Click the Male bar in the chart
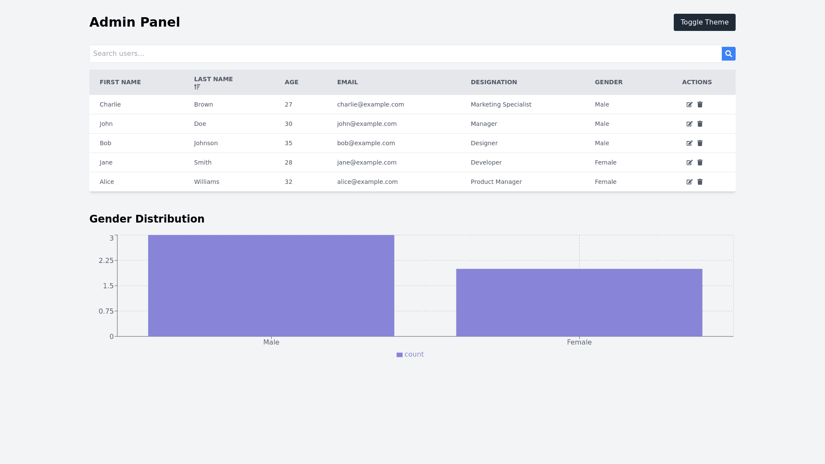The width and height of the screenshot is (825, 464). click(x=271, y=286)
